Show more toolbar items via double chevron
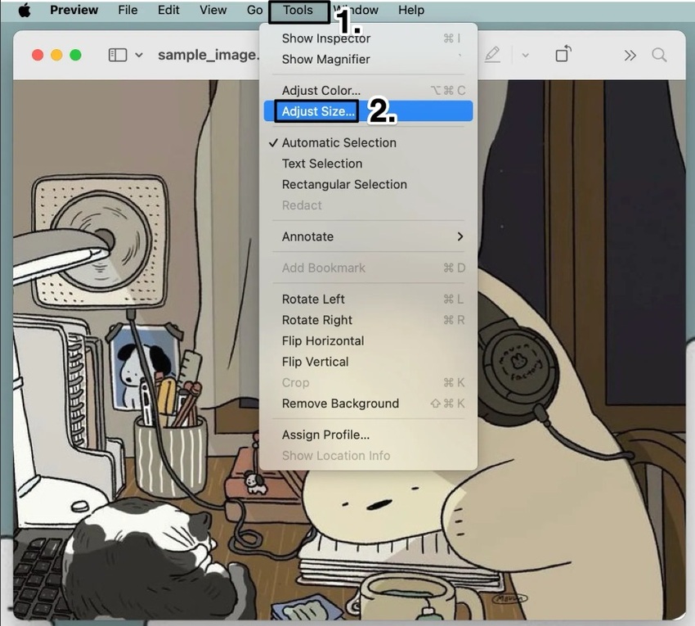This screenshot has height=626, width=695. click(x=630, y=56)
